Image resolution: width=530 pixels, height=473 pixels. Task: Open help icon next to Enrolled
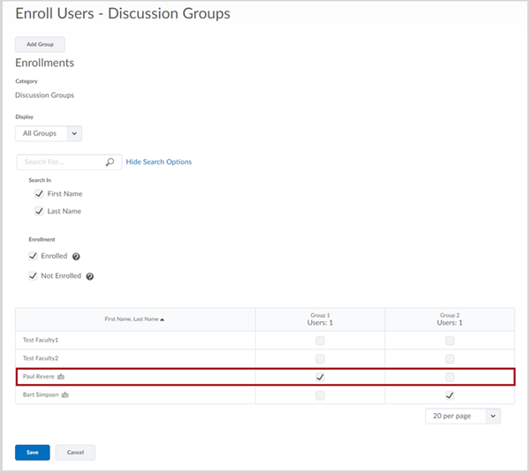point(76,257)
